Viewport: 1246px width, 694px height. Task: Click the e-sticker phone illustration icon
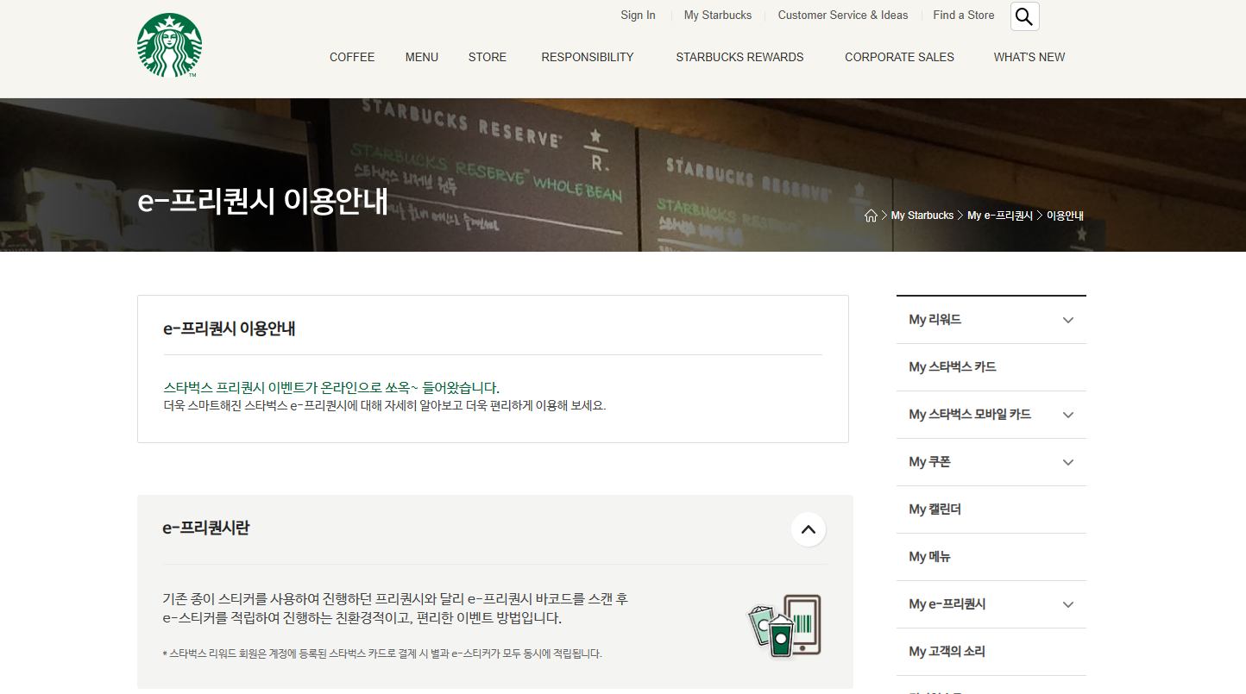pos(783,625)
